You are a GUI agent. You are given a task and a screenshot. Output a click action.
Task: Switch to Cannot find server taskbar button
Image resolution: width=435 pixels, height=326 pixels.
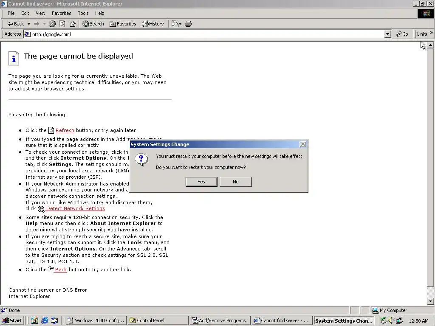coord(282,320)
